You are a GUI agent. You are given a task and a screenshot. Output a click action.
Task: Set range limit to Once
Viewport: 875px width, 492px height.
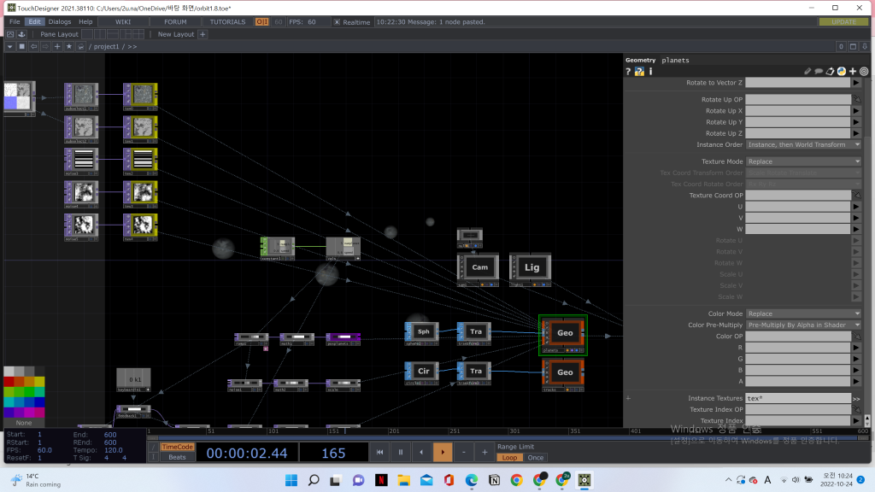[x=536, y=457]
